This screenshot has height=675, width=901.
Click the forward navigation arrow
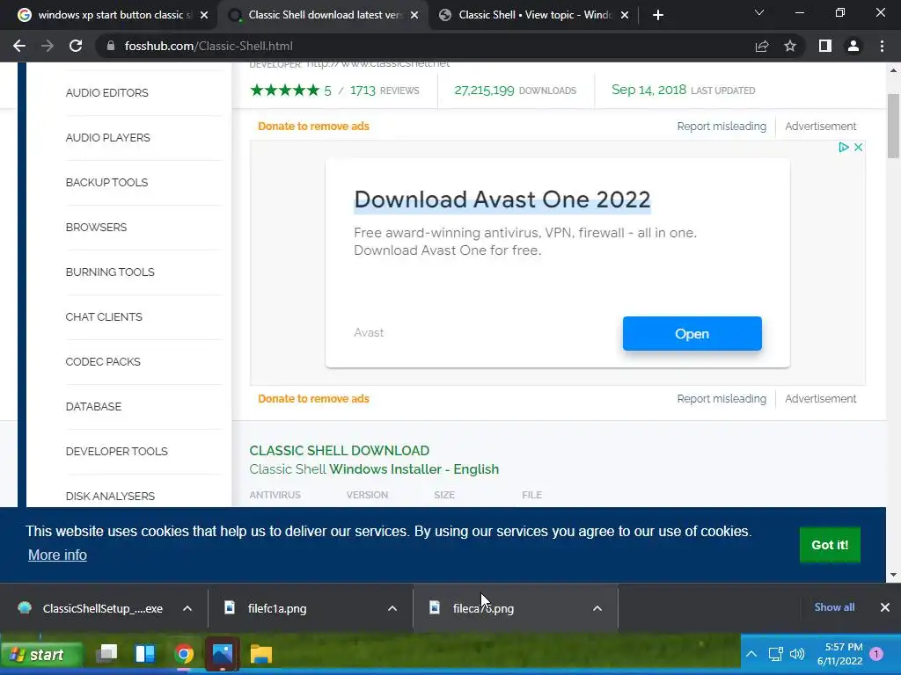coord(48,46)
